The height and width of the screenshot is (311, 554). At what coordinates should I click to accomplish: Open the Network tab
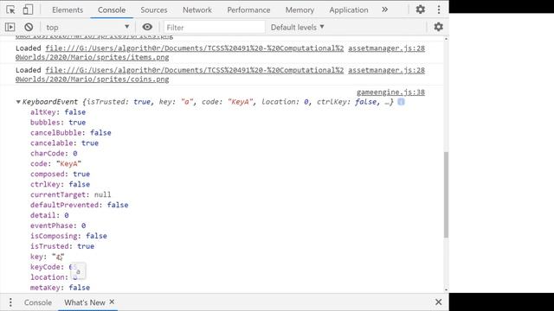pos(197,10)
